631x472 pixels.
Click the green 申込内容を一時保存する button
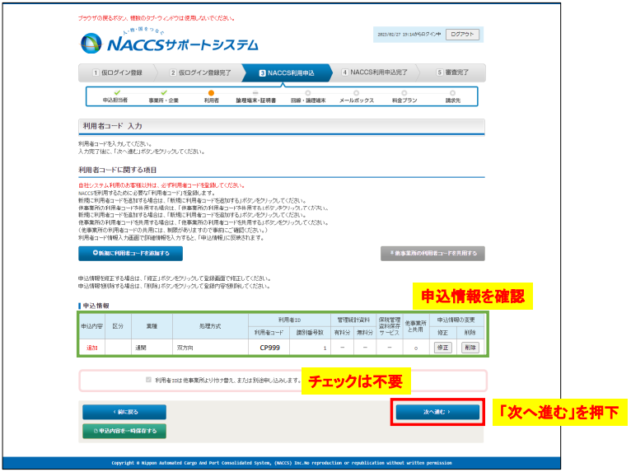click(124, 431)
